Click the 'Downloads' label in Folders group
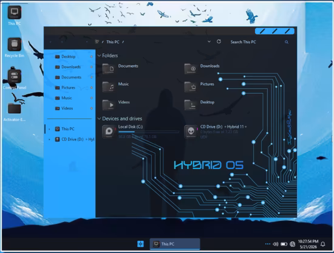Image resolution: width=334 pixels, height=253 pixels. (210, 66)
